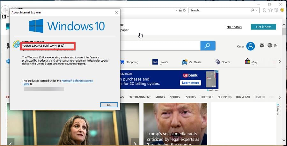Click the US Bank logo in banner ad
This screenshot has height=146, width=287.
pos(190,75)
